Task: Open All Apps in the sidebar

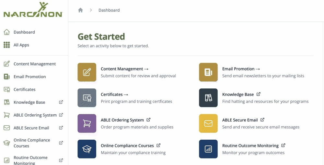Action: coord(21,45)
